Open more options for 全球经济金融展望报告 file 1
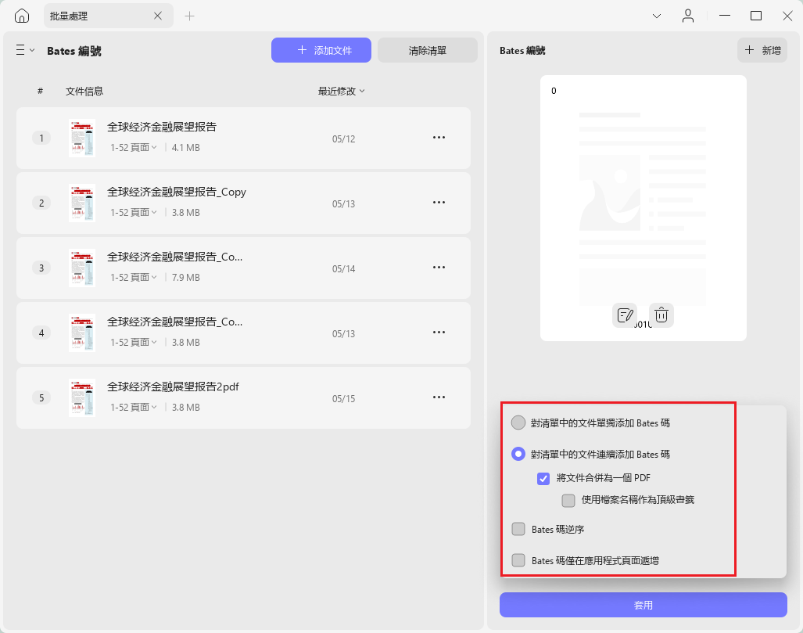The image size is (803, 633). 439,138
